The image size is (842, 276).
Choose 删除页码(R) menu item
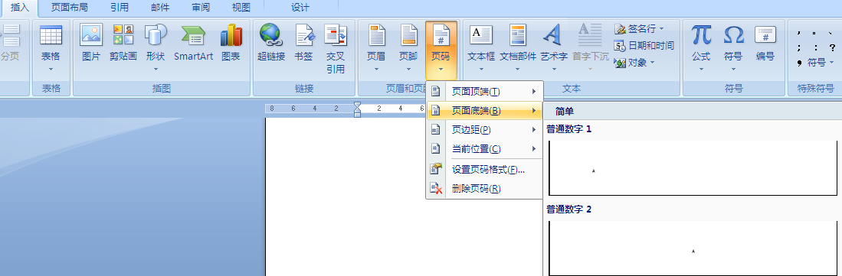(484, 189)
